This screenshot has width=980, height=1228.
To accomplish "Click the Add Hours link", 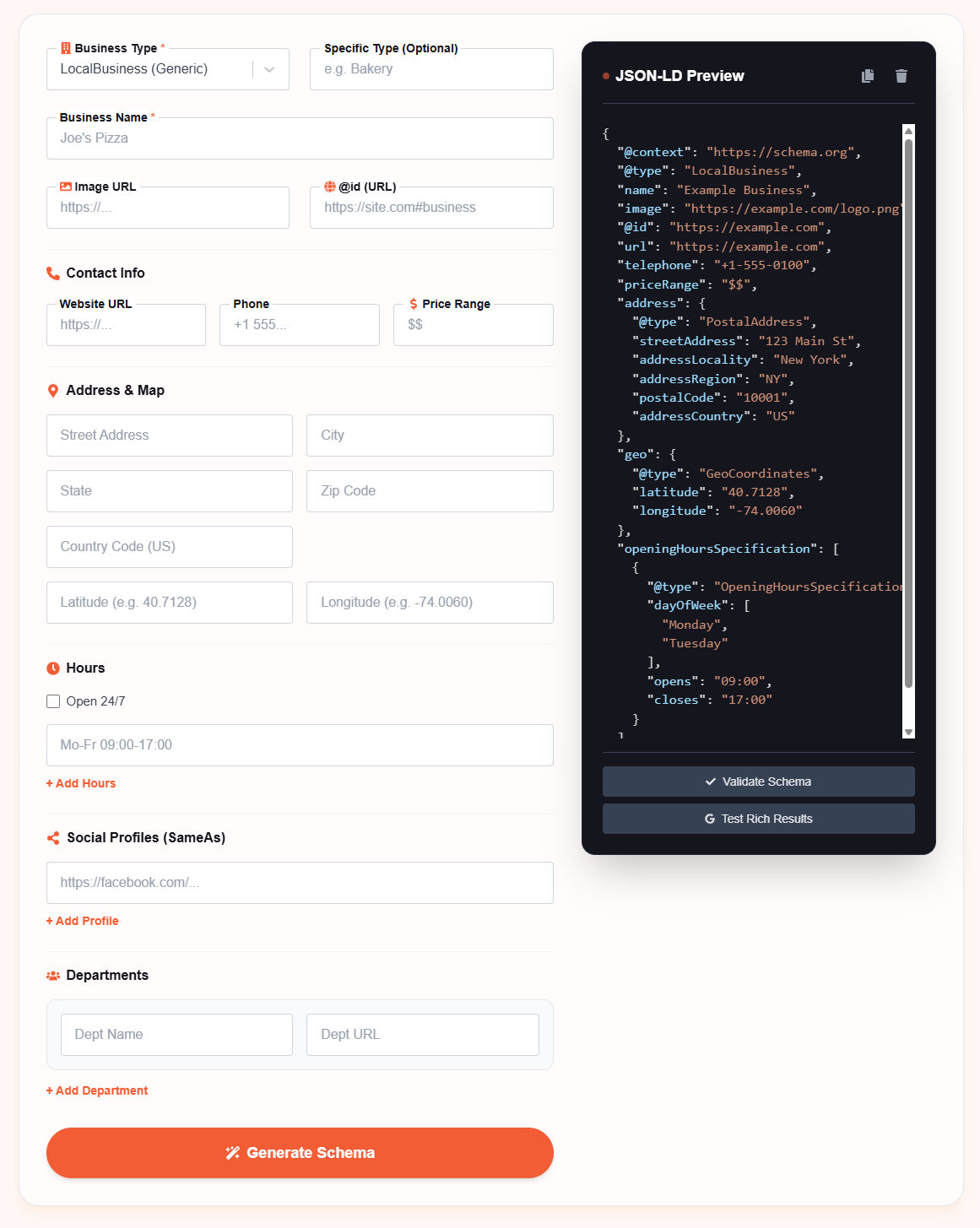I will [x=81, y=783].
